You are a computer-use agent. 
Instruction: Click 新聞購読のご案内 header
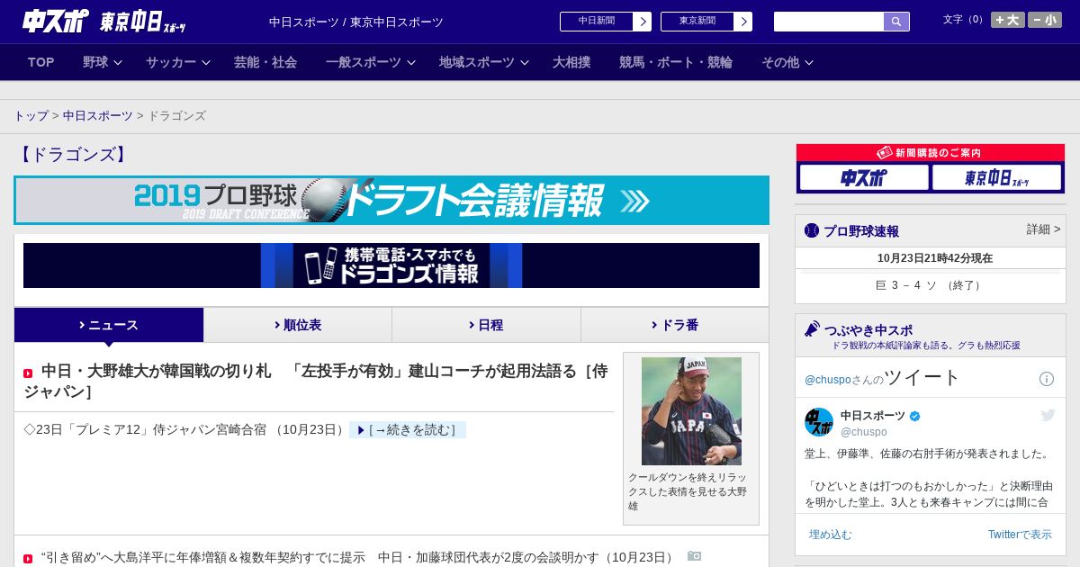click(x=931, y=153)
